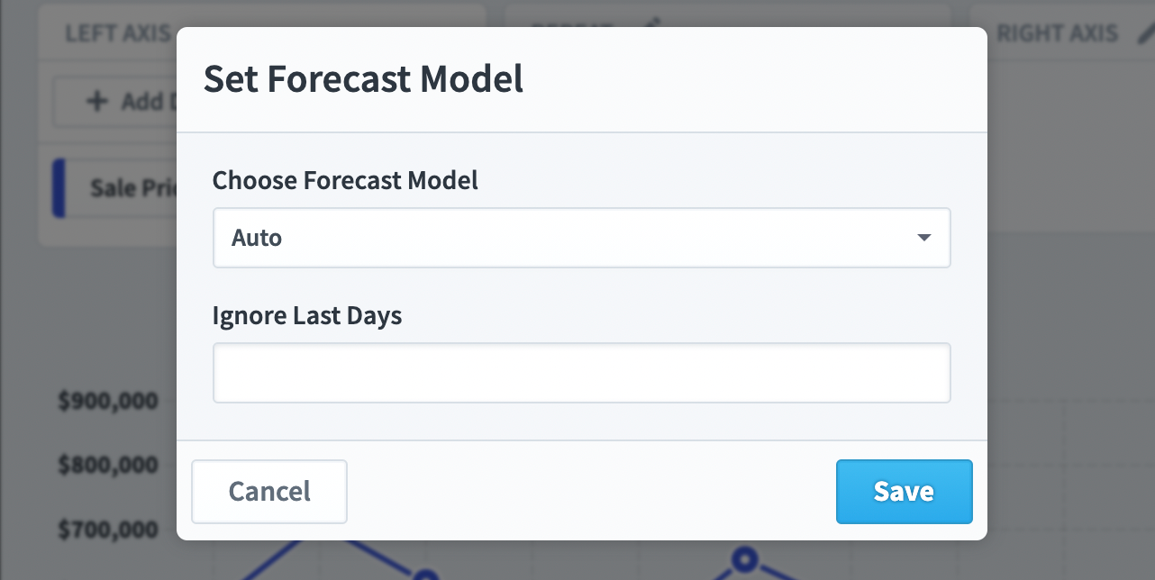Viewport: 1155px width, 580px height.
Task: Select the Sale Price series item
Action: point(113,187)
